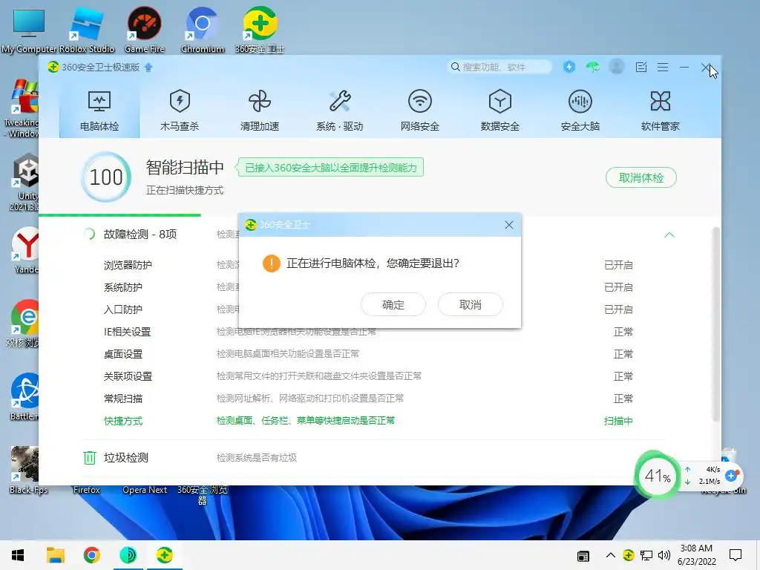Go to 网络安全 tab

point(420,111)
